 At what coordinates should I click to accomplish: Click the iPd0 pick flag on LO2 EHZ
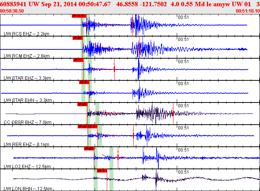[89, 149]
